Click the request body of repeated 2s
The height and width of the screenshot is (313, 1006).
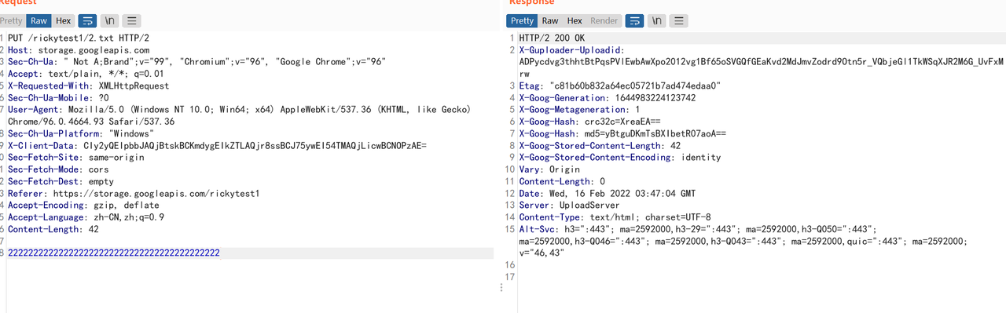tap(114, 253)
